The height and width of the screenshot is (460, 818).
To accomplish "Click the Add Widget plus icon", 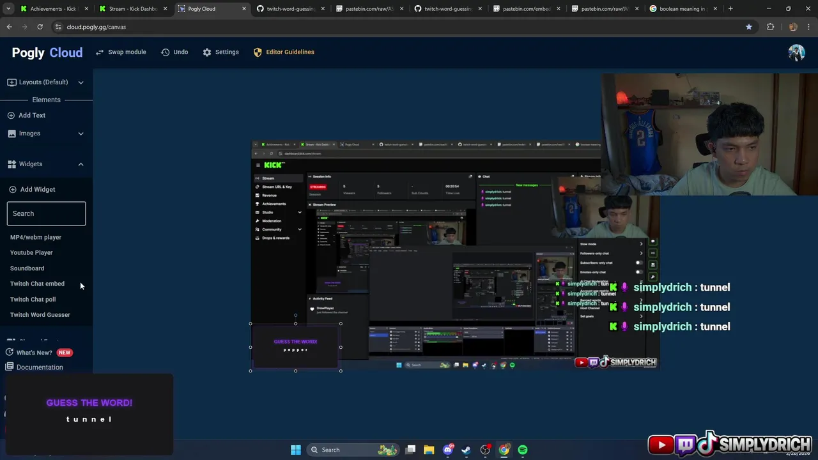I will (13, 190).
